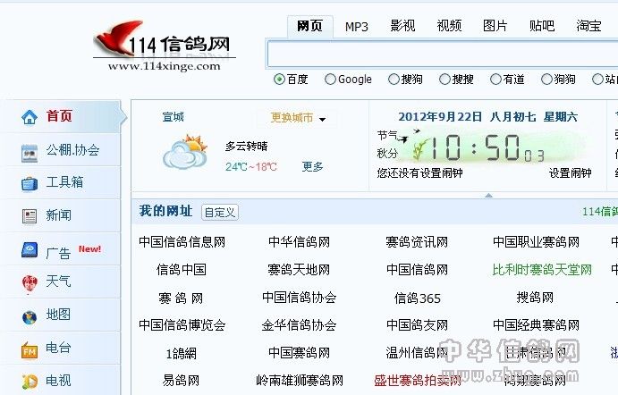
Task: Click the 广告 blue icon
Action: click(x=30, y=250)
